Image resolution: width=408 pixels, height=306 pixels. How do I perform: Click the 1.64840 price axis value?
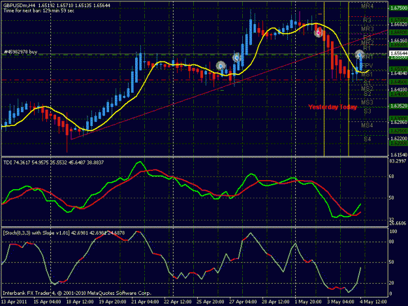398,73
